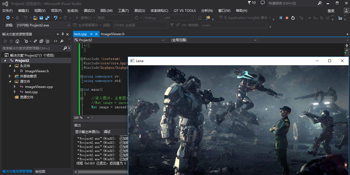Screen dimensions: 350x175
Task: Click the search magnifier in Solution Explorer
Action: (x=65, y=48)
